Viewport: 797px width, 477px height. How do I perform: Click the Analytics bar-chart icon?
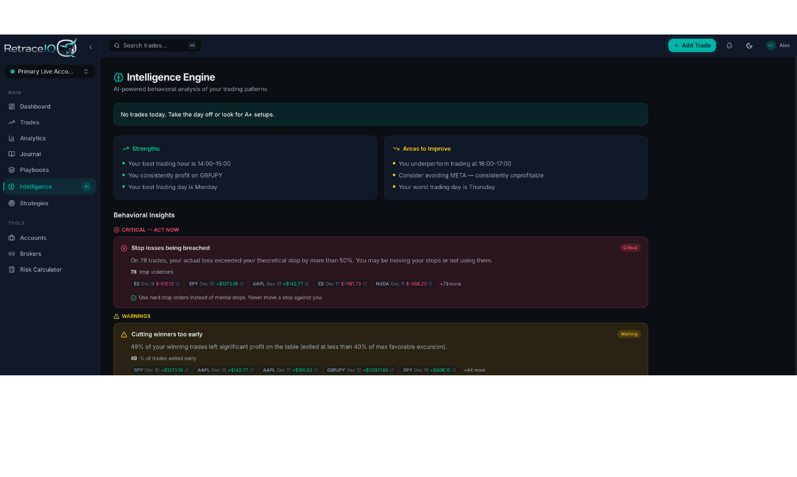click(12, 138)
